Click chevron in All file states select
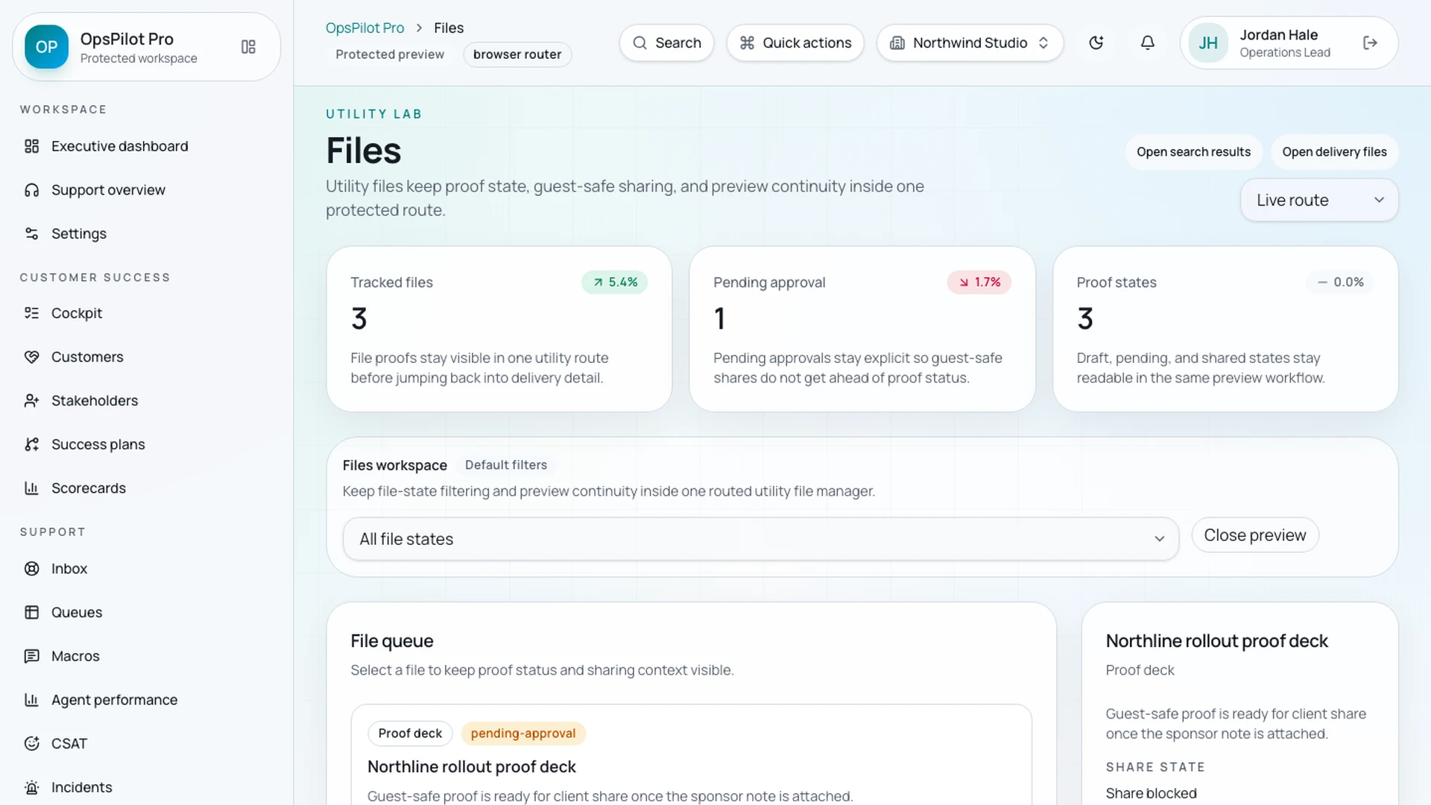1431x805 pixels. click(x=1159, y=539)
